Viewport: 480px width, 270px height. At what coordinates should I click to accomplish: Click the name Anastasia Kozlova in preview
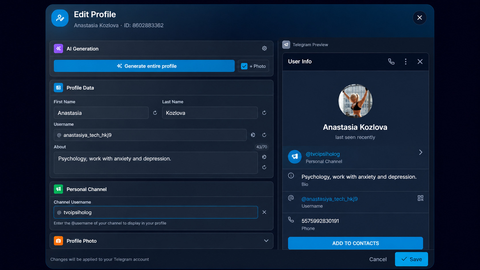tap(355, 127)
